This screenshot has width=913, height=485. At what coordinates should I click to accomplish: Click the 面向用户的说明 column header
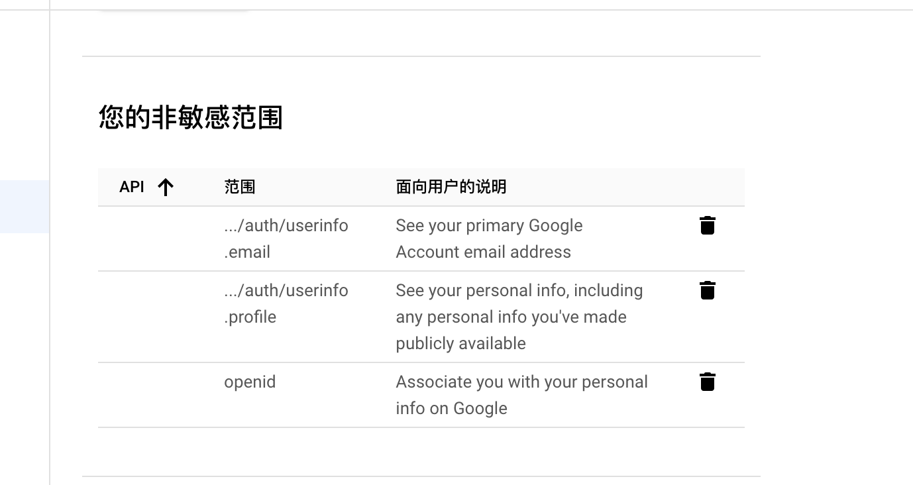point(451,187)
